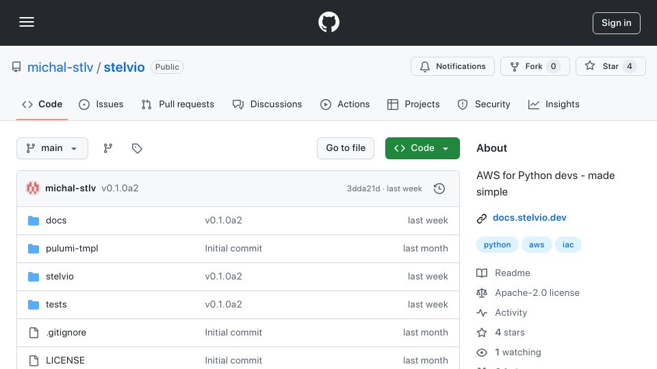View commit history clock icon

tap(439, 189)
